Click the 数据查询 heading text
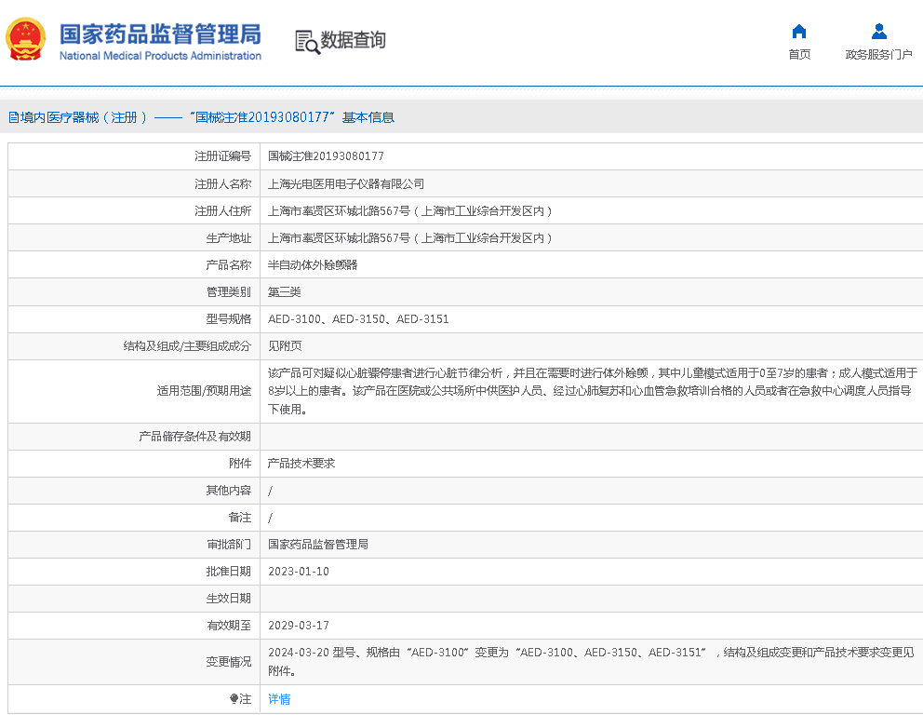Viewport: 923px width, 715px height. click(354, 40)
